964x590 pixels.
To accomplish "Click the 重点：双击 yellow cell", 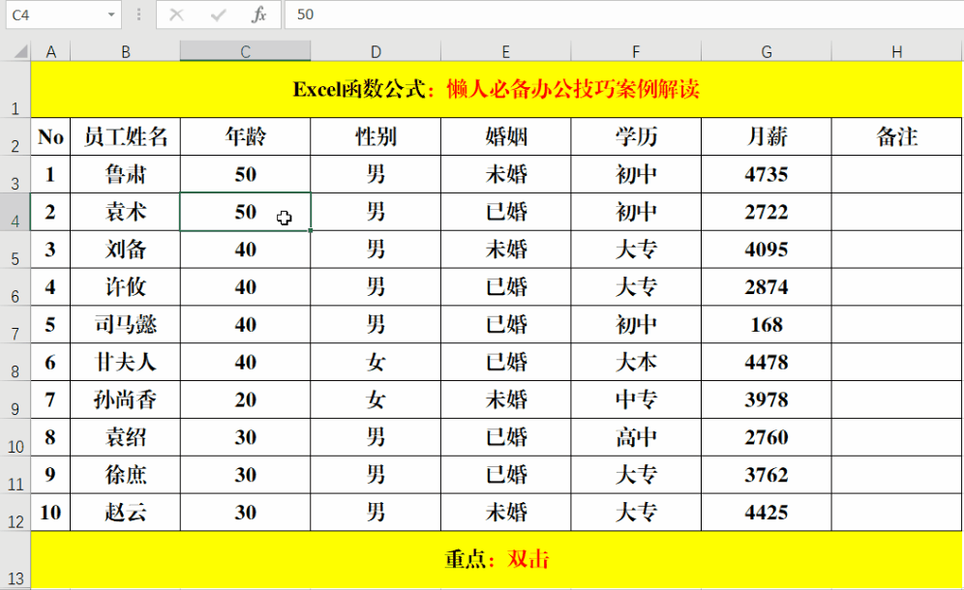I will [497, 559].
